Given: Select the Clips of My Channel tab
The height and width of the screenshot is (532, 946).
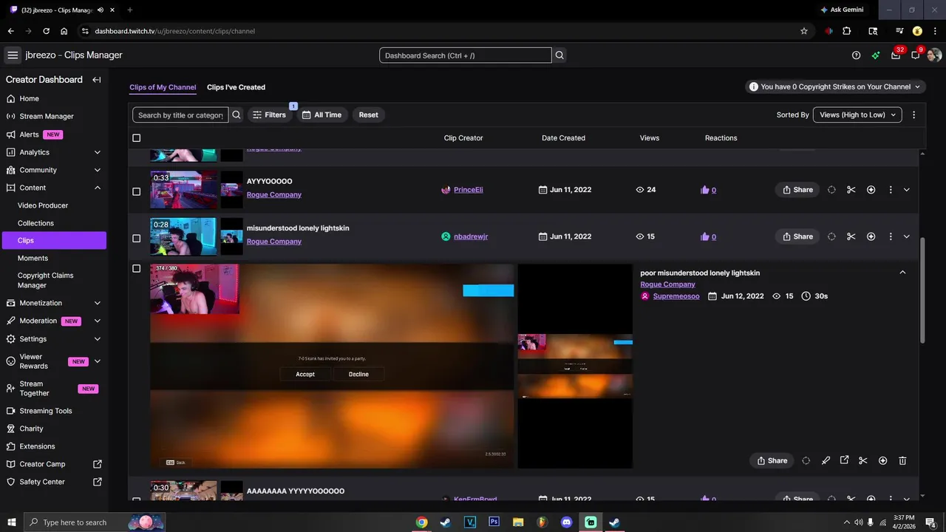Looking at the screenshot, I should (163, 87).
